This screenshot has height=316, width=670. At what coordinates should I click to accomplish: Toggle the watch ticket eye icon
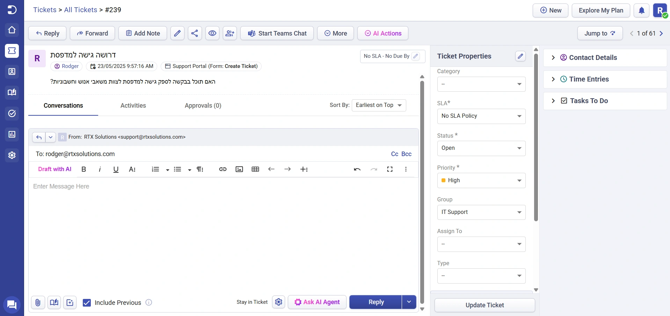pyautogui.click(x=212, y=33)
